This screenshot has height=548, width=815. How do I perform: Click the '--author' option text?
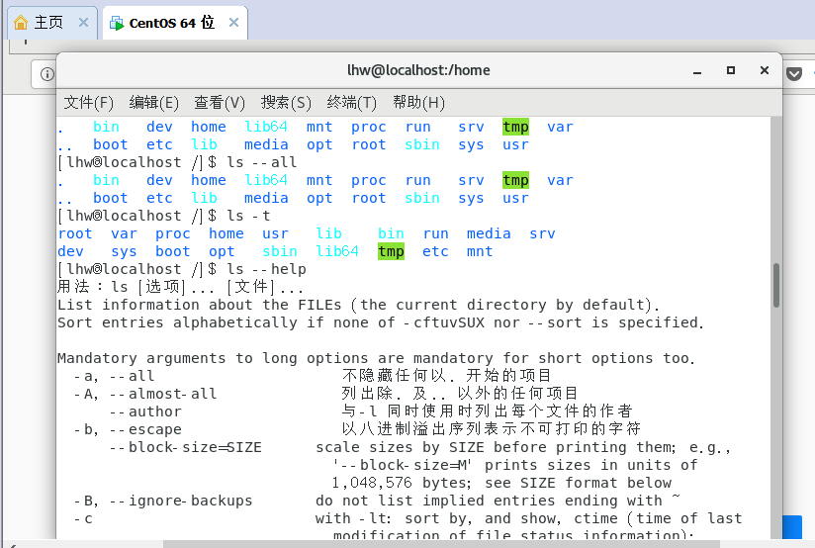point(145,411)
